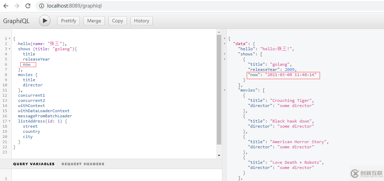Click the Merge button
Screen dimensions: 384x181
click(x=94, y=21)
